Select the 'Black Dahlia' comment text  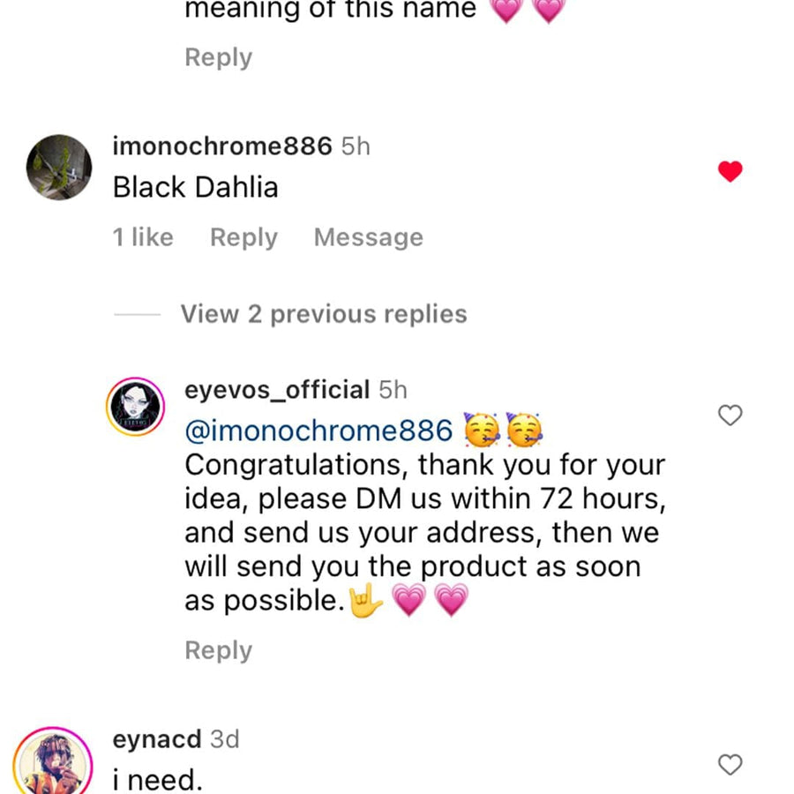pyautogui.click(x=195, y=187)
